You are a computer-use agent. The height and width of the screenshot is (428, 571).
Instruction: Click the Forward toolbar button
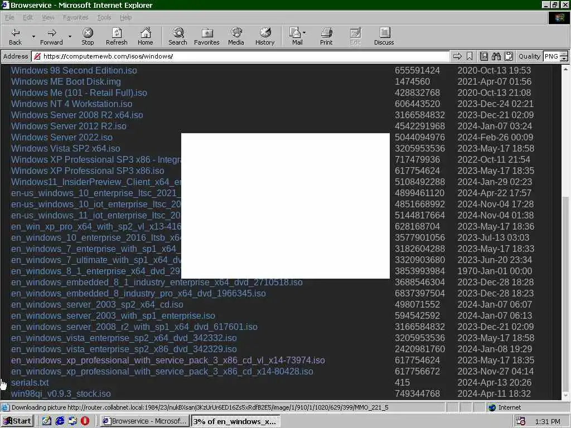51,36
